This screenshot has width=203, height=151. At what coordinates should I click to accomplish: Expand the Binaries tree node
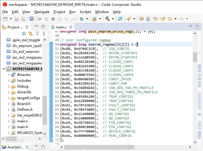[9, 75]
